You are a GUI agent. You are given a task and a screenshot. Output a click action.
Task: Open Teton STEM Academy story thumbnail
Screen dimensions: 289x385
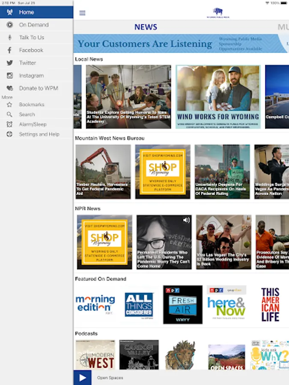click(x=128, y=97)
